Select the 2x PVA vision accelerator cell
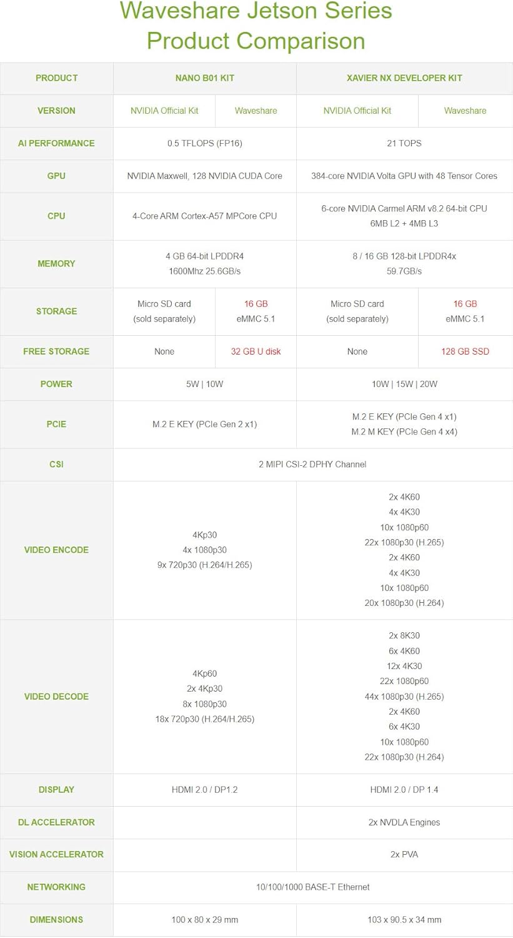This screenshot has height=938, width=513. coord(404,854)
